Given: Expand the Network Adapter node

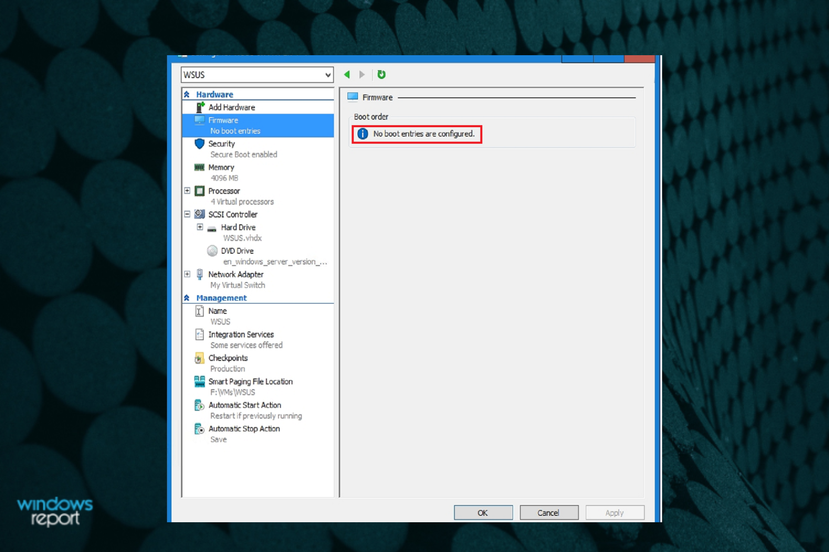Looking at the screenshot, I should 187,274.
